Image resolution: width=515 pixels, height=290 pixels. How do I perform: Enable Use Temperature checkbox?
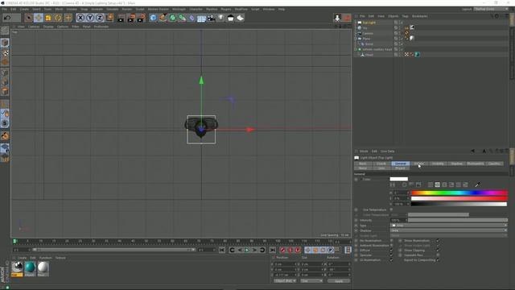coord(391,209)
